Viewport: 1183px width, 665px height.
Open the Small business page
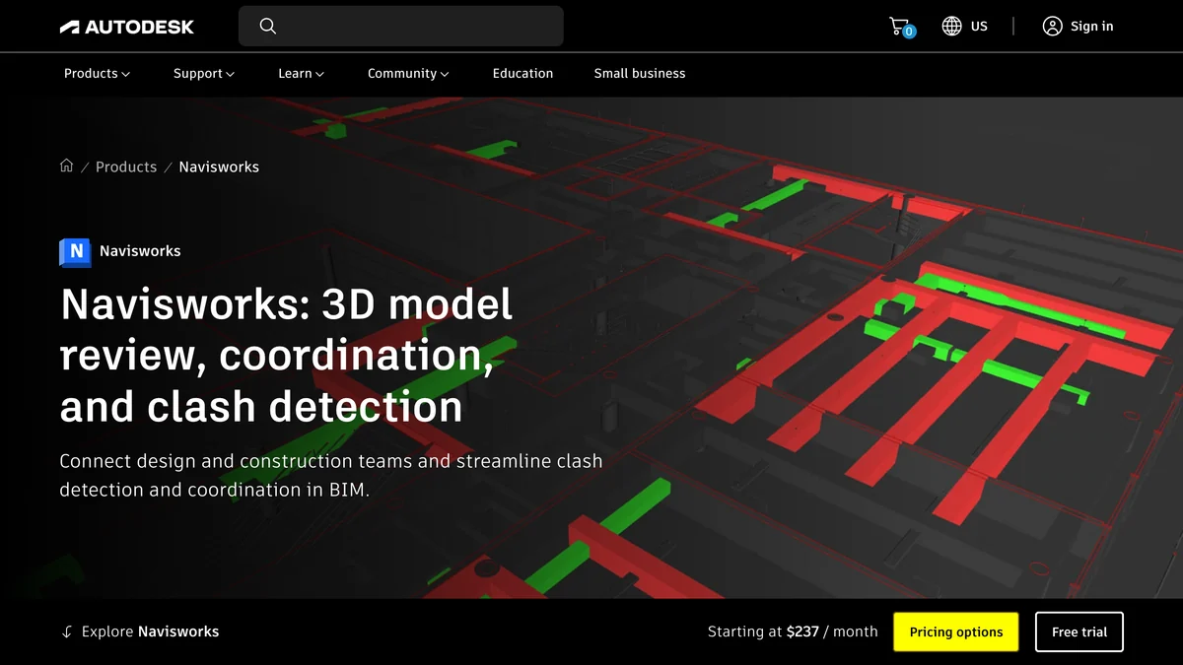coord(640,74)
